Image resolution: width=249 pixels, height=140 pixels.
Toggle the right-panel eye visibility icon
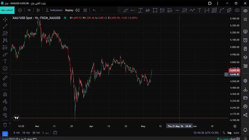pyautogui.click(x=245, y=10)
